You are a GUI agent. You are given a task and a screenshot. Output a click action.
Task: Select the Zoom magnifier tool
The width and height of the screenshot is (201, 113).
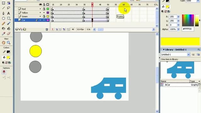8,43
